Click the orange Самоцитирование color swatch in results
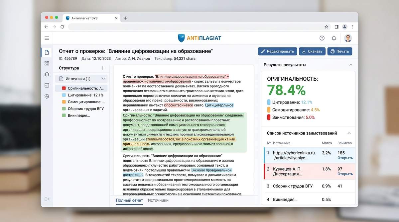Image resolution: width=399 pixels, height=222 pixels. [269, 110]
